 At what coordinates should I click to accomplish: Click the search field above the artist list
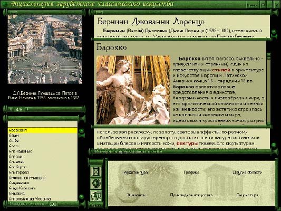pyautogui.click(x=43, y=124)
